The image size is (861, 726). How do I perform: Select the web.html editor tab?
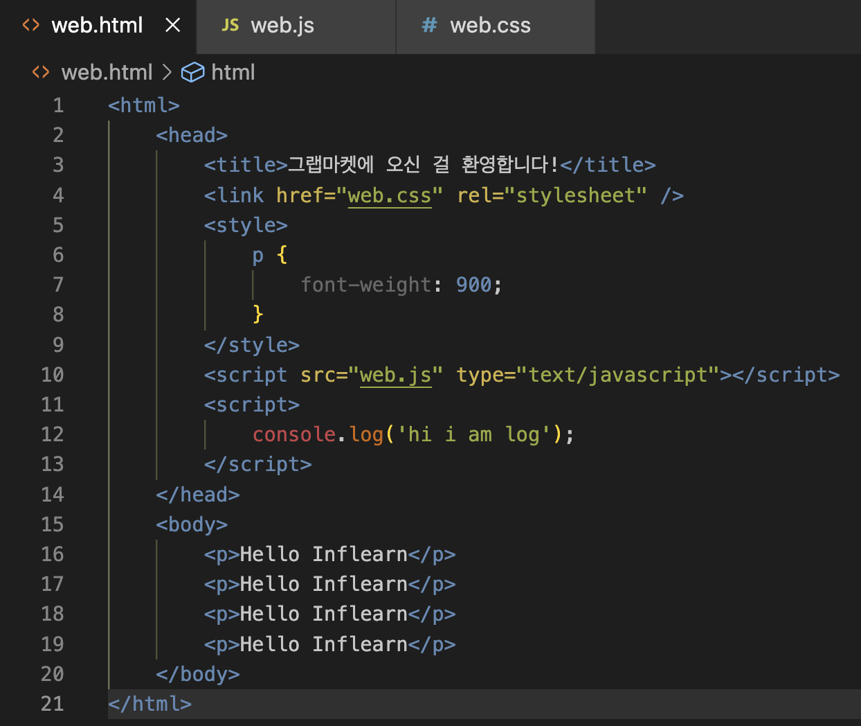click(x=98, y=26)
